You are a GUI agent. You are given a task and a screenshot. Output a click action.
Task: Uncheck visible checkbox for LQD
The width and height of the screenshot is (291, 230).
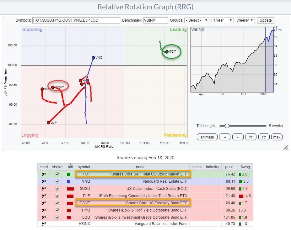tap(57, 217)
